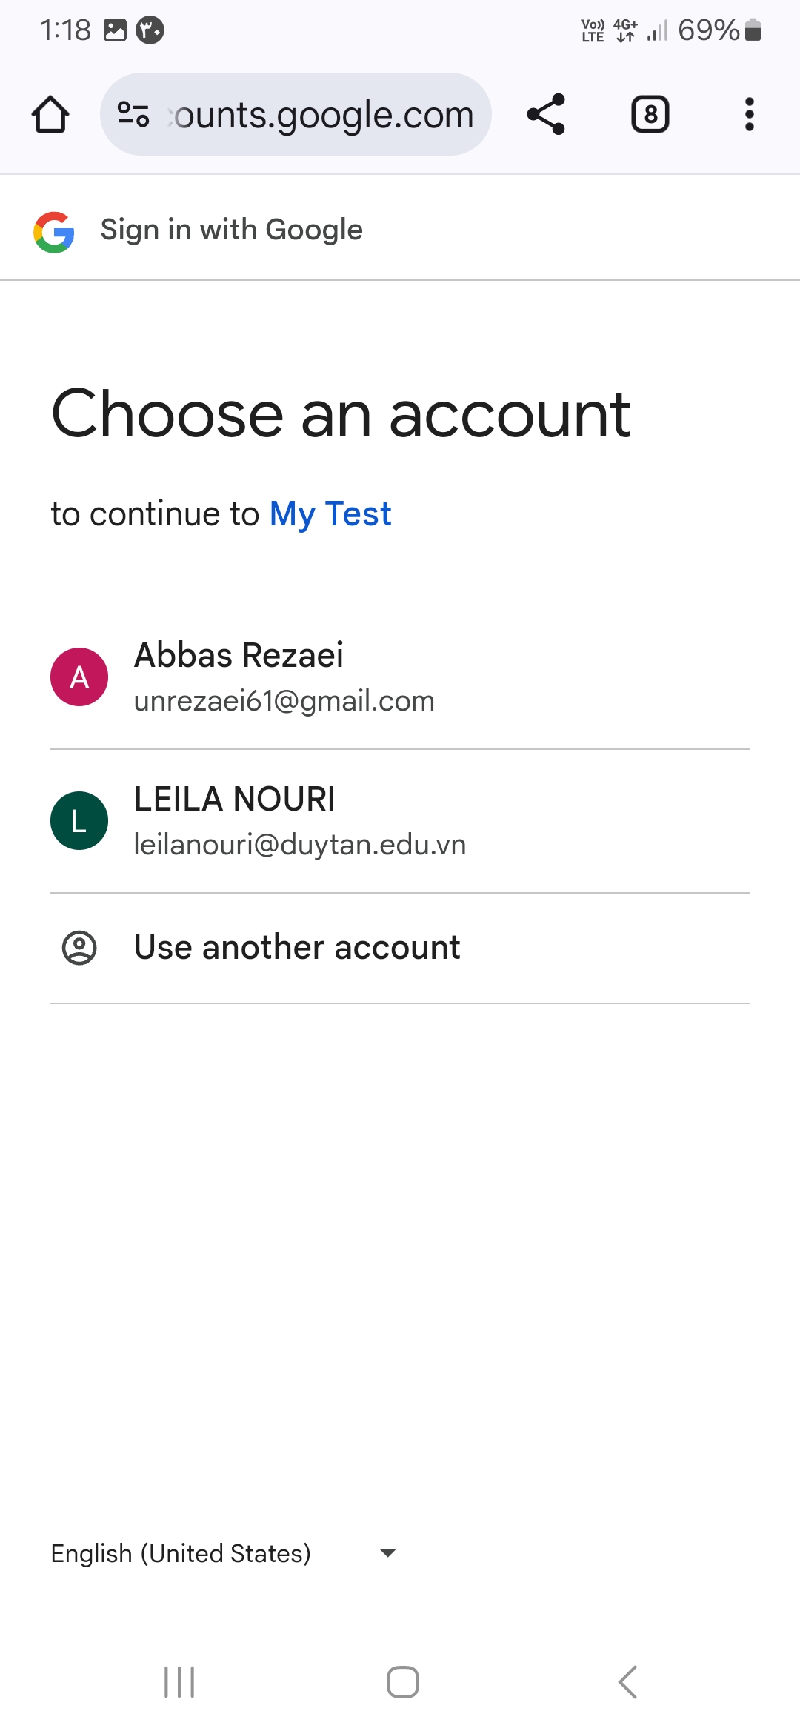Open the tab switcher showing 8 tabs
Viewport: 800px width, 1734px height.
(650, 115)
